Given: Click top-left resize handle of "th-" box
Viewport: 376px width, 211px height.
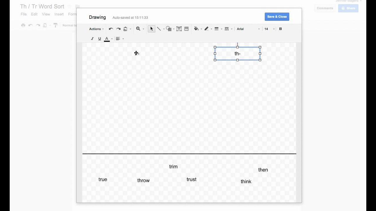Looking at the screenshot, I should coord(215,47).
